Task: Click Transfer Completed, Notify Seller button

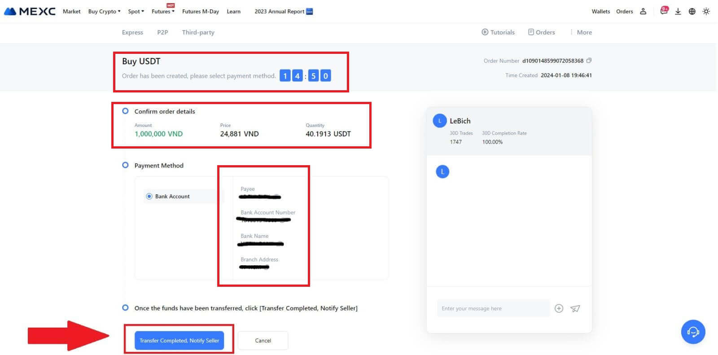Action: (179, 341)
